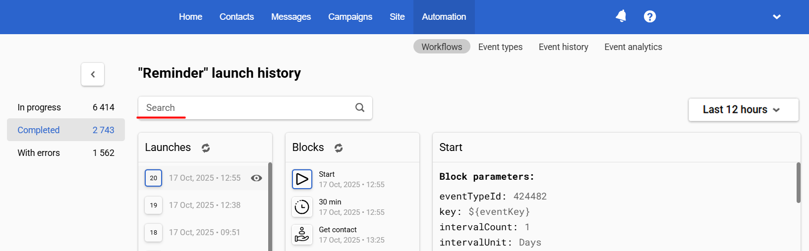The height and width of the screenshot is (251, 809).
Task: Click the intervalUnit value Days
Action: point(530,243)
